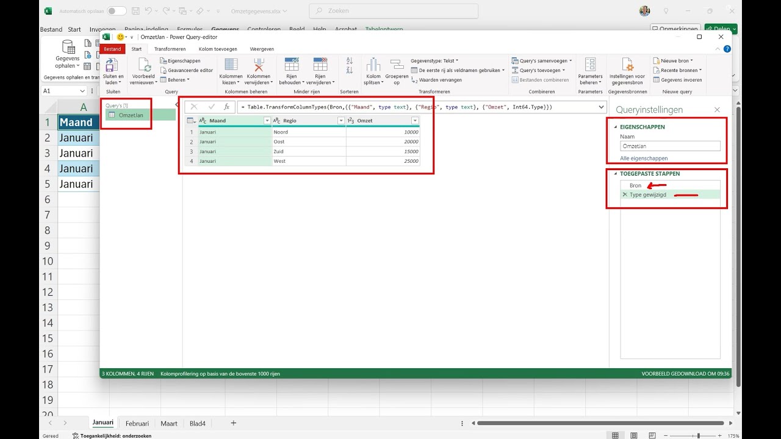
Task: Click the Omzet cell showing 25000
Action: 383,161
